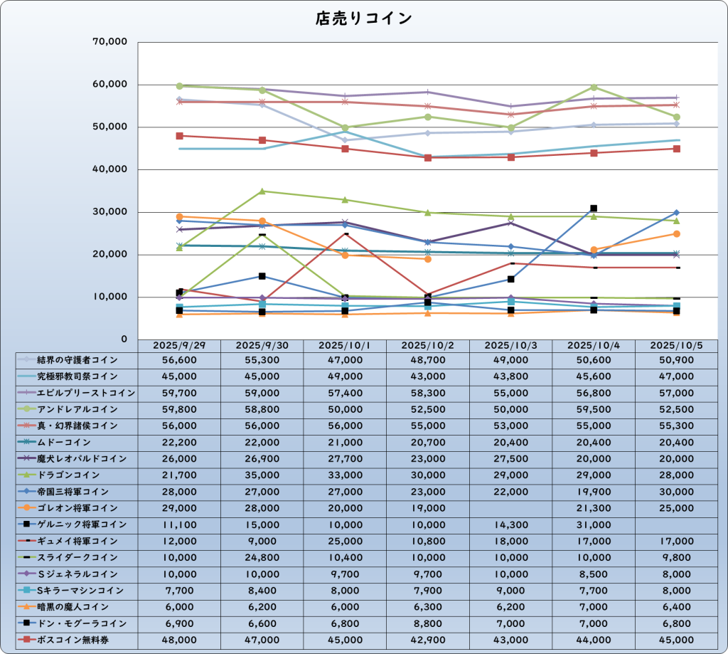This screenshot has width=728, height=654.
Task: Click the 24,800 cell in the スライダークコイン row
Action: point(262,557)
